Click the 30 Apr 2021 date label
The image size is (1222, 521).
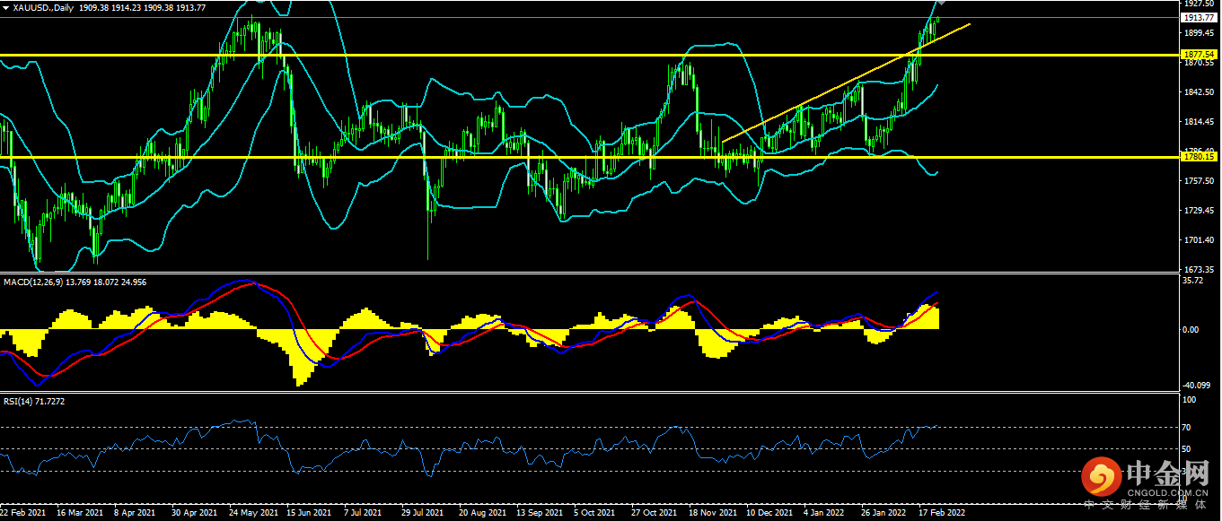pyautogui.click(x=194, y=513)
